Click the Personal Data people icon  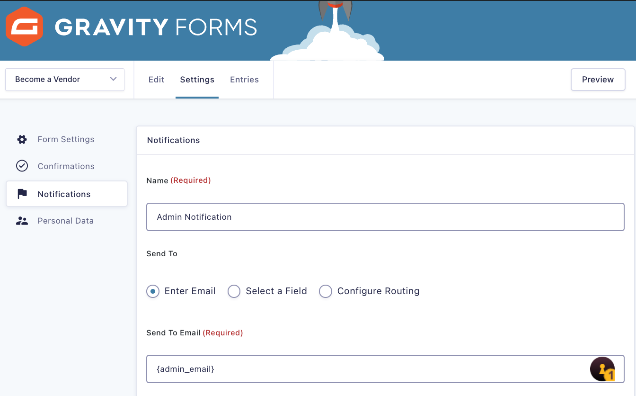pyautogui.click(x=22, y=221)
